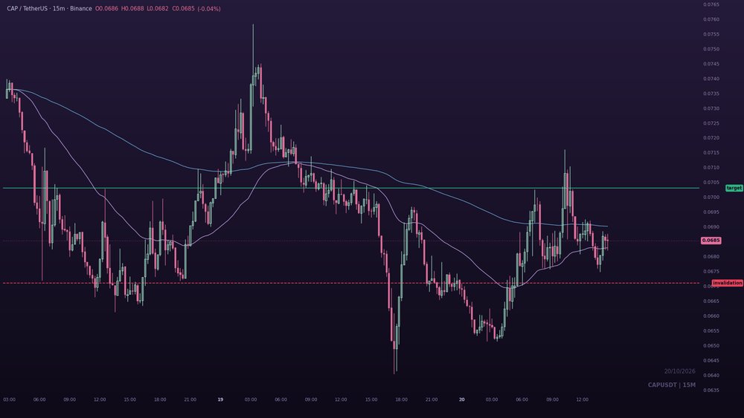Click price axis label 0.0765

tap(711, 4)
